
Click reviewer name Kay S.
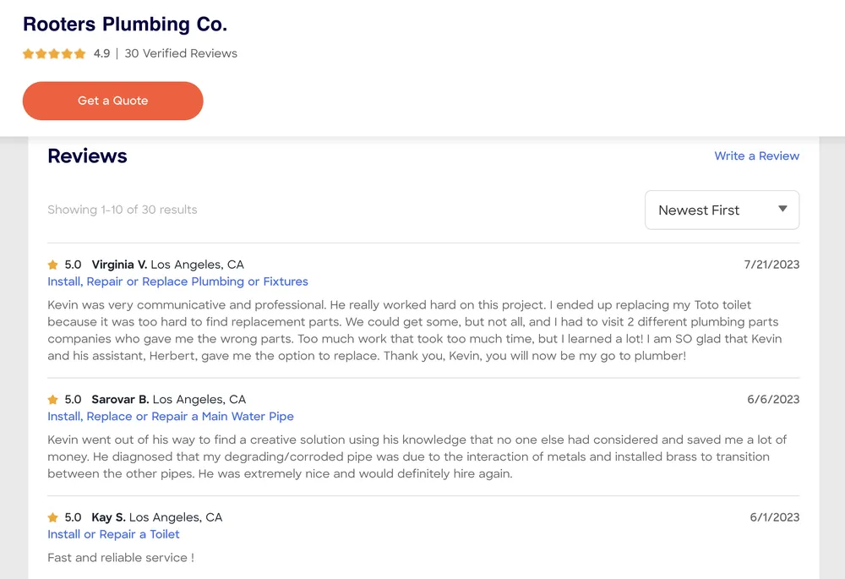click(108, 517)
